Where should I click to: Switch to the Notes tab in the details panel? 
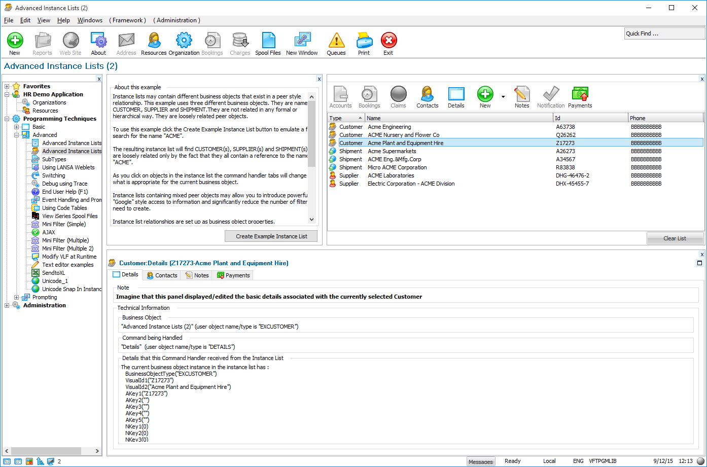[197, 275]
